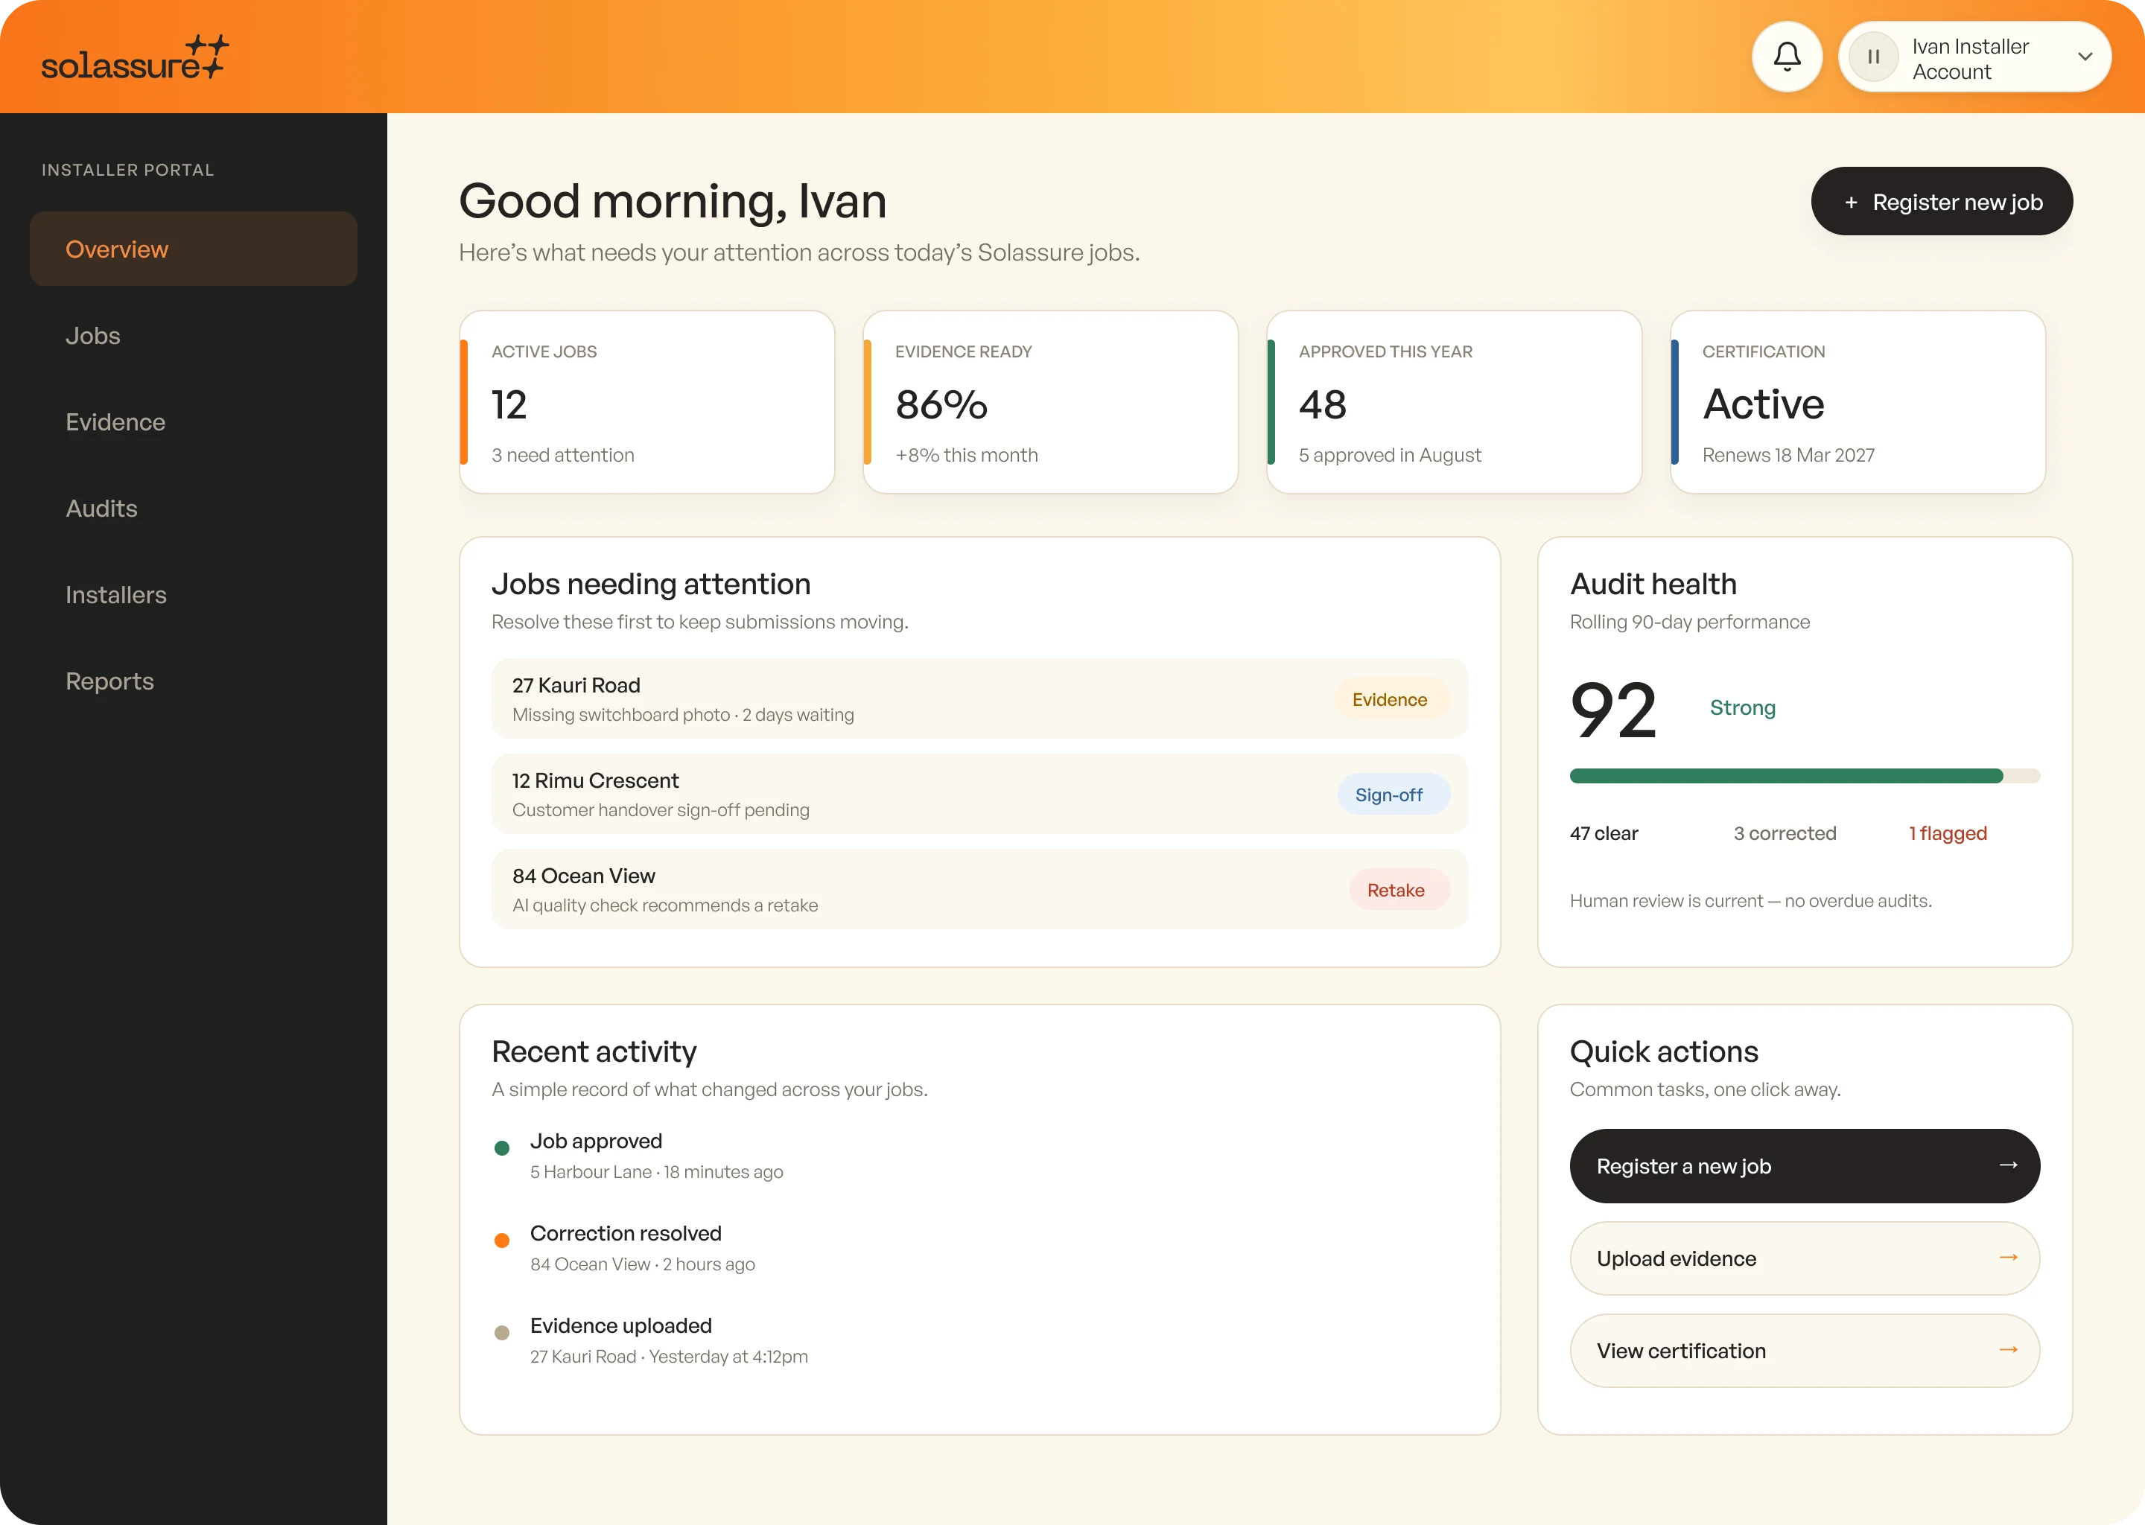
Task: Click the '47 clear' audit count
Action: tap(1603, 833)
